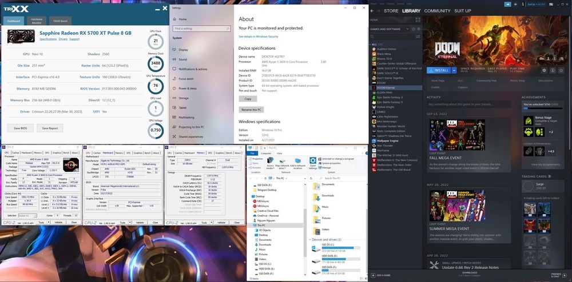Screen dimensions: 572x282
Task: Open DOOM Eternal manage gear icon
Action: [545, 70]
